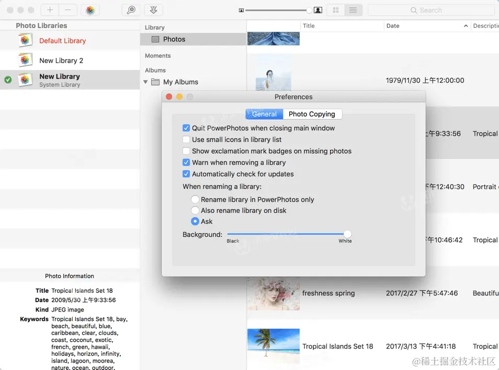Viewport: 499px width, 370px height.
Task: Select Also rename library on disk
Action: 195,210
